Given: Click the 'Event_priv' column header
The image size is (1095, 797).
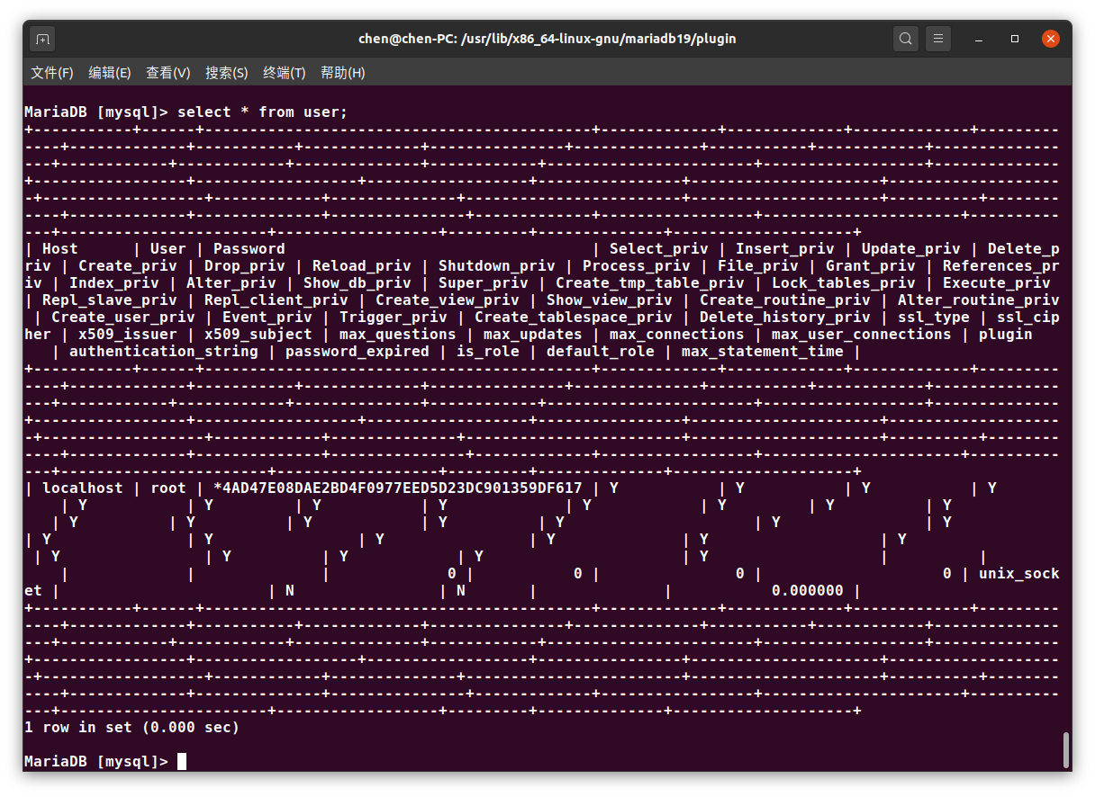Looking at the screenshot, I should (267, 318).
